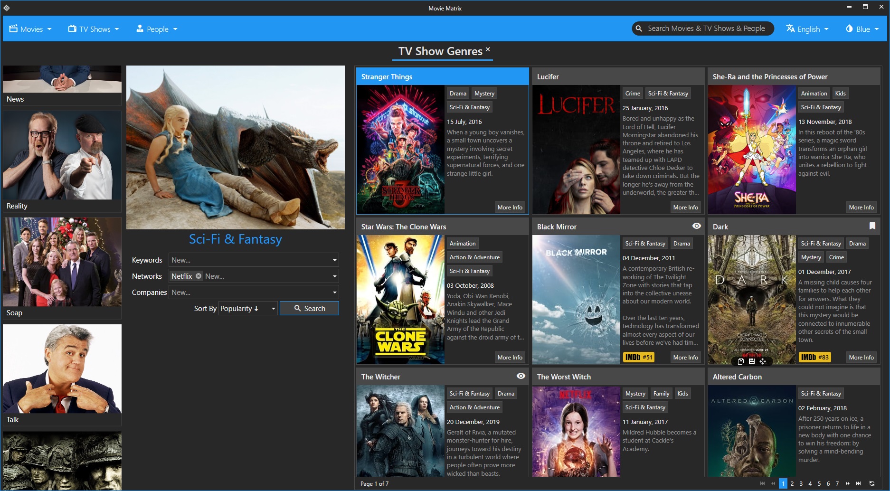Go to page 5
The height and width of the screenshot is (491, 890).
click(819, 483)
